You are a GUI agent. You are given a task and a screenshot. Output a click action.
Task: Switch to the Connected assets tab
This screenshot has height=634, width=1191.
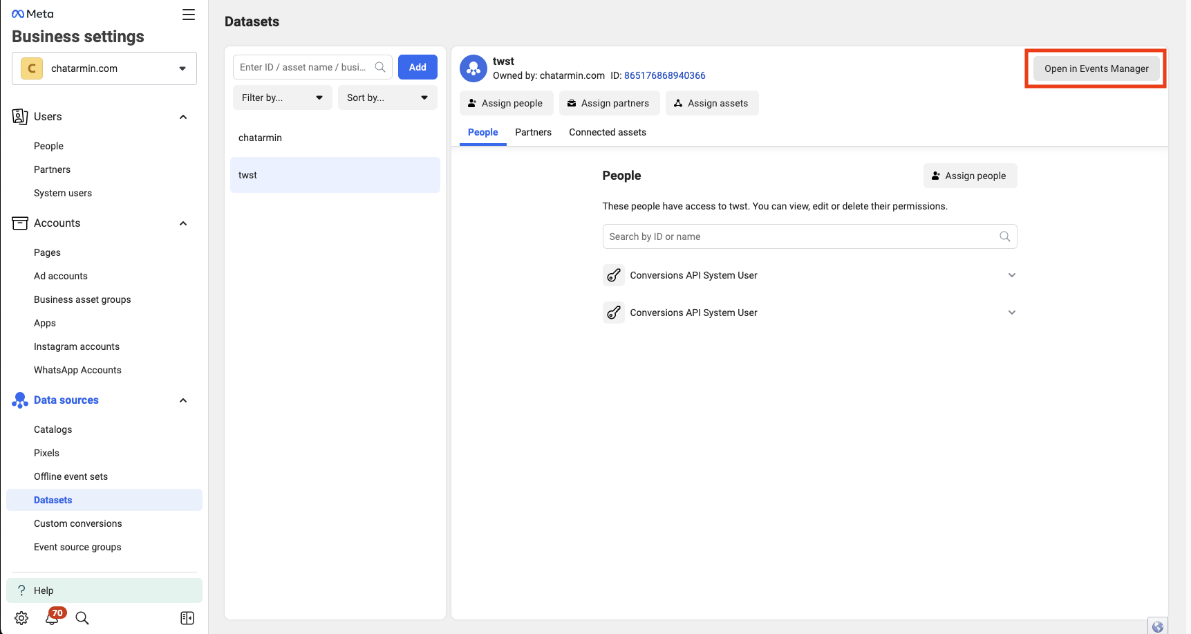[x=607, y=132]
